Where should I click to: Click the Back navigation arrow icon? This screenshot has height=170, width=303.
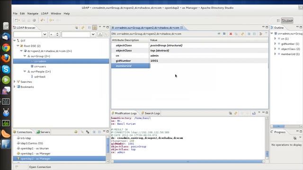[x=51, y=20]
